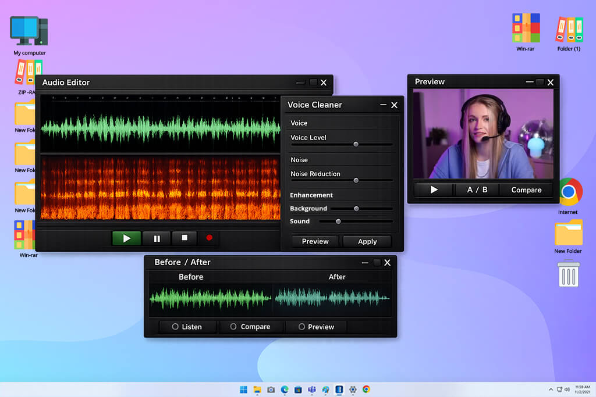Adjust the Sound enhancement slider handle
Screen dimensions: 596x397
(x=338, y=221)
